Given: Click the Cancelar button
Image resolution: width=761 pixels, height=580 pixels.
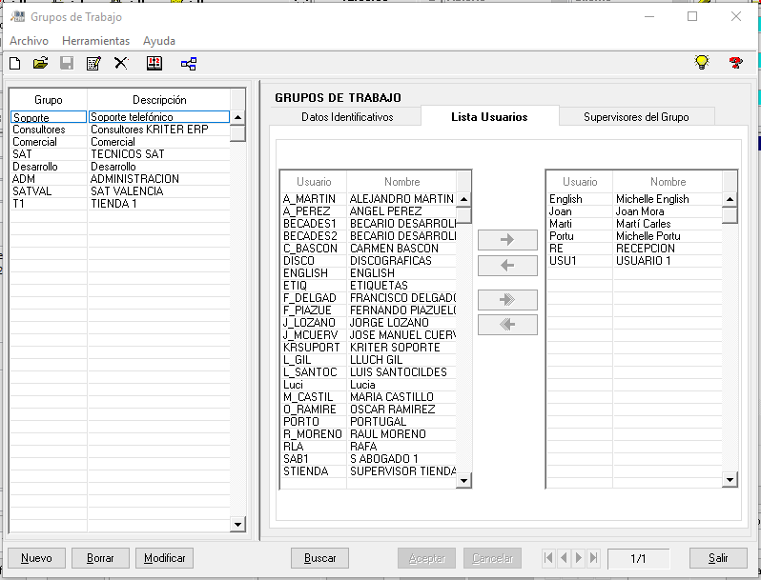Looking at the screenshot, I should [493, 558].
